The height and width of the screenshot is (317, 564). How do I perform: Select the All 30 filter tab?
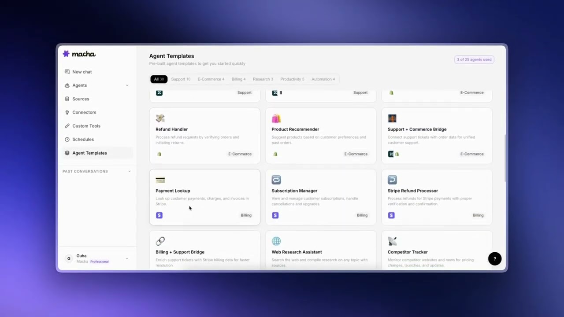coord(159,79)
